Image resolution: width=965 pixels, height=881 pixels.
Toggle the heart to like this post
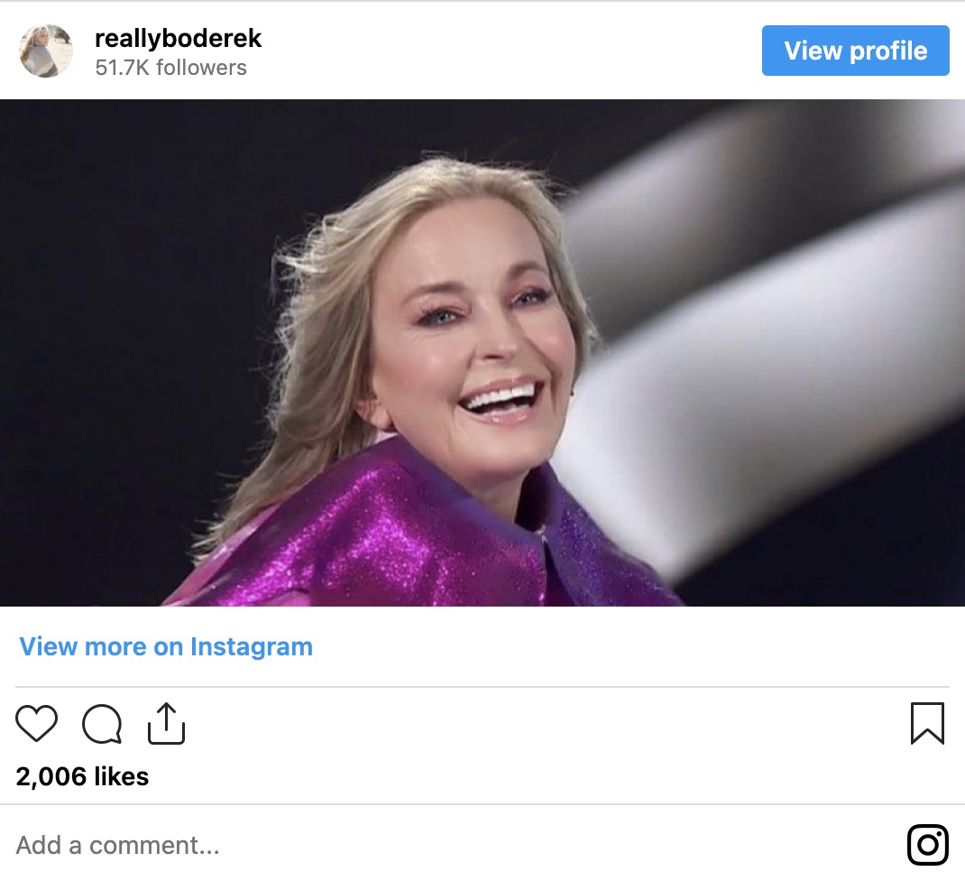coord(36,723)
